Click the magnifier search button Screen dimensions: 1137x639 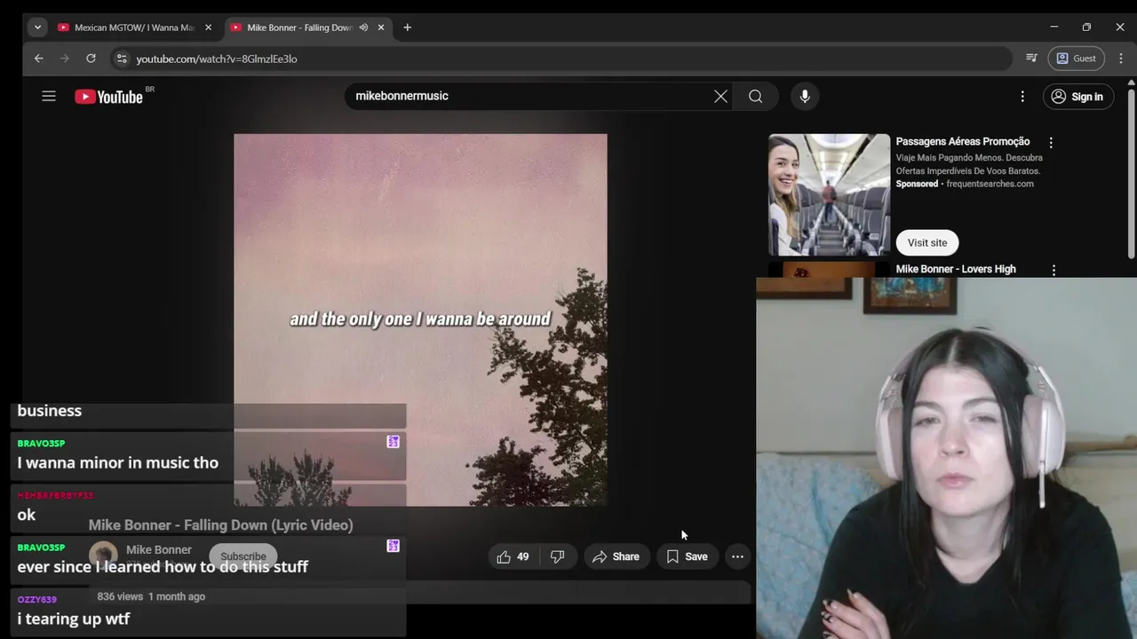(x=755, y=96)
